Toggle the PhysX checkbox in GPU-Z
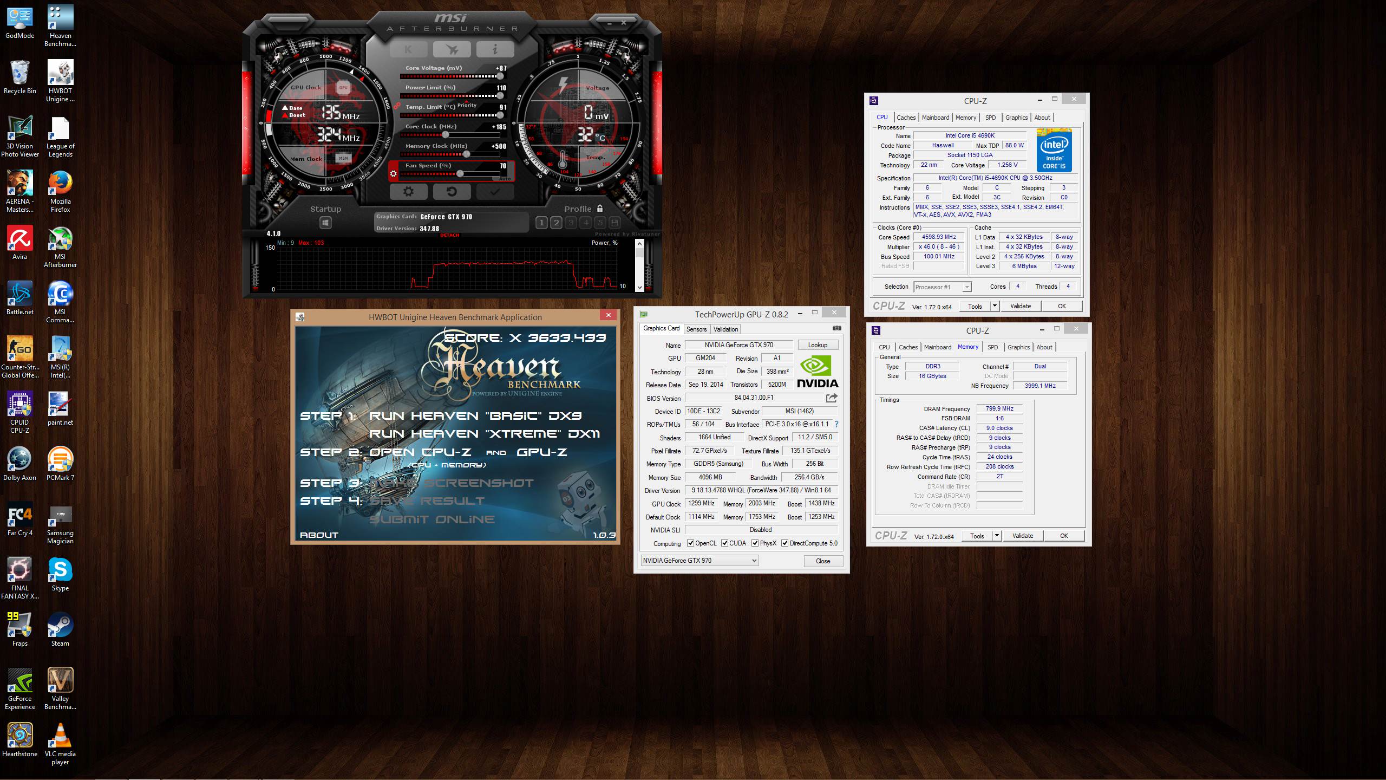The width and height of the screenshot is (1386, 780). 755,543
